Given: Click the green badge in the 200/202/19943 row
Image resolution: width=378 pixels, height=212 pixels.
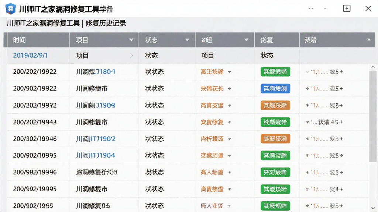Looking at the screenshot, I should tap(275, 122).
